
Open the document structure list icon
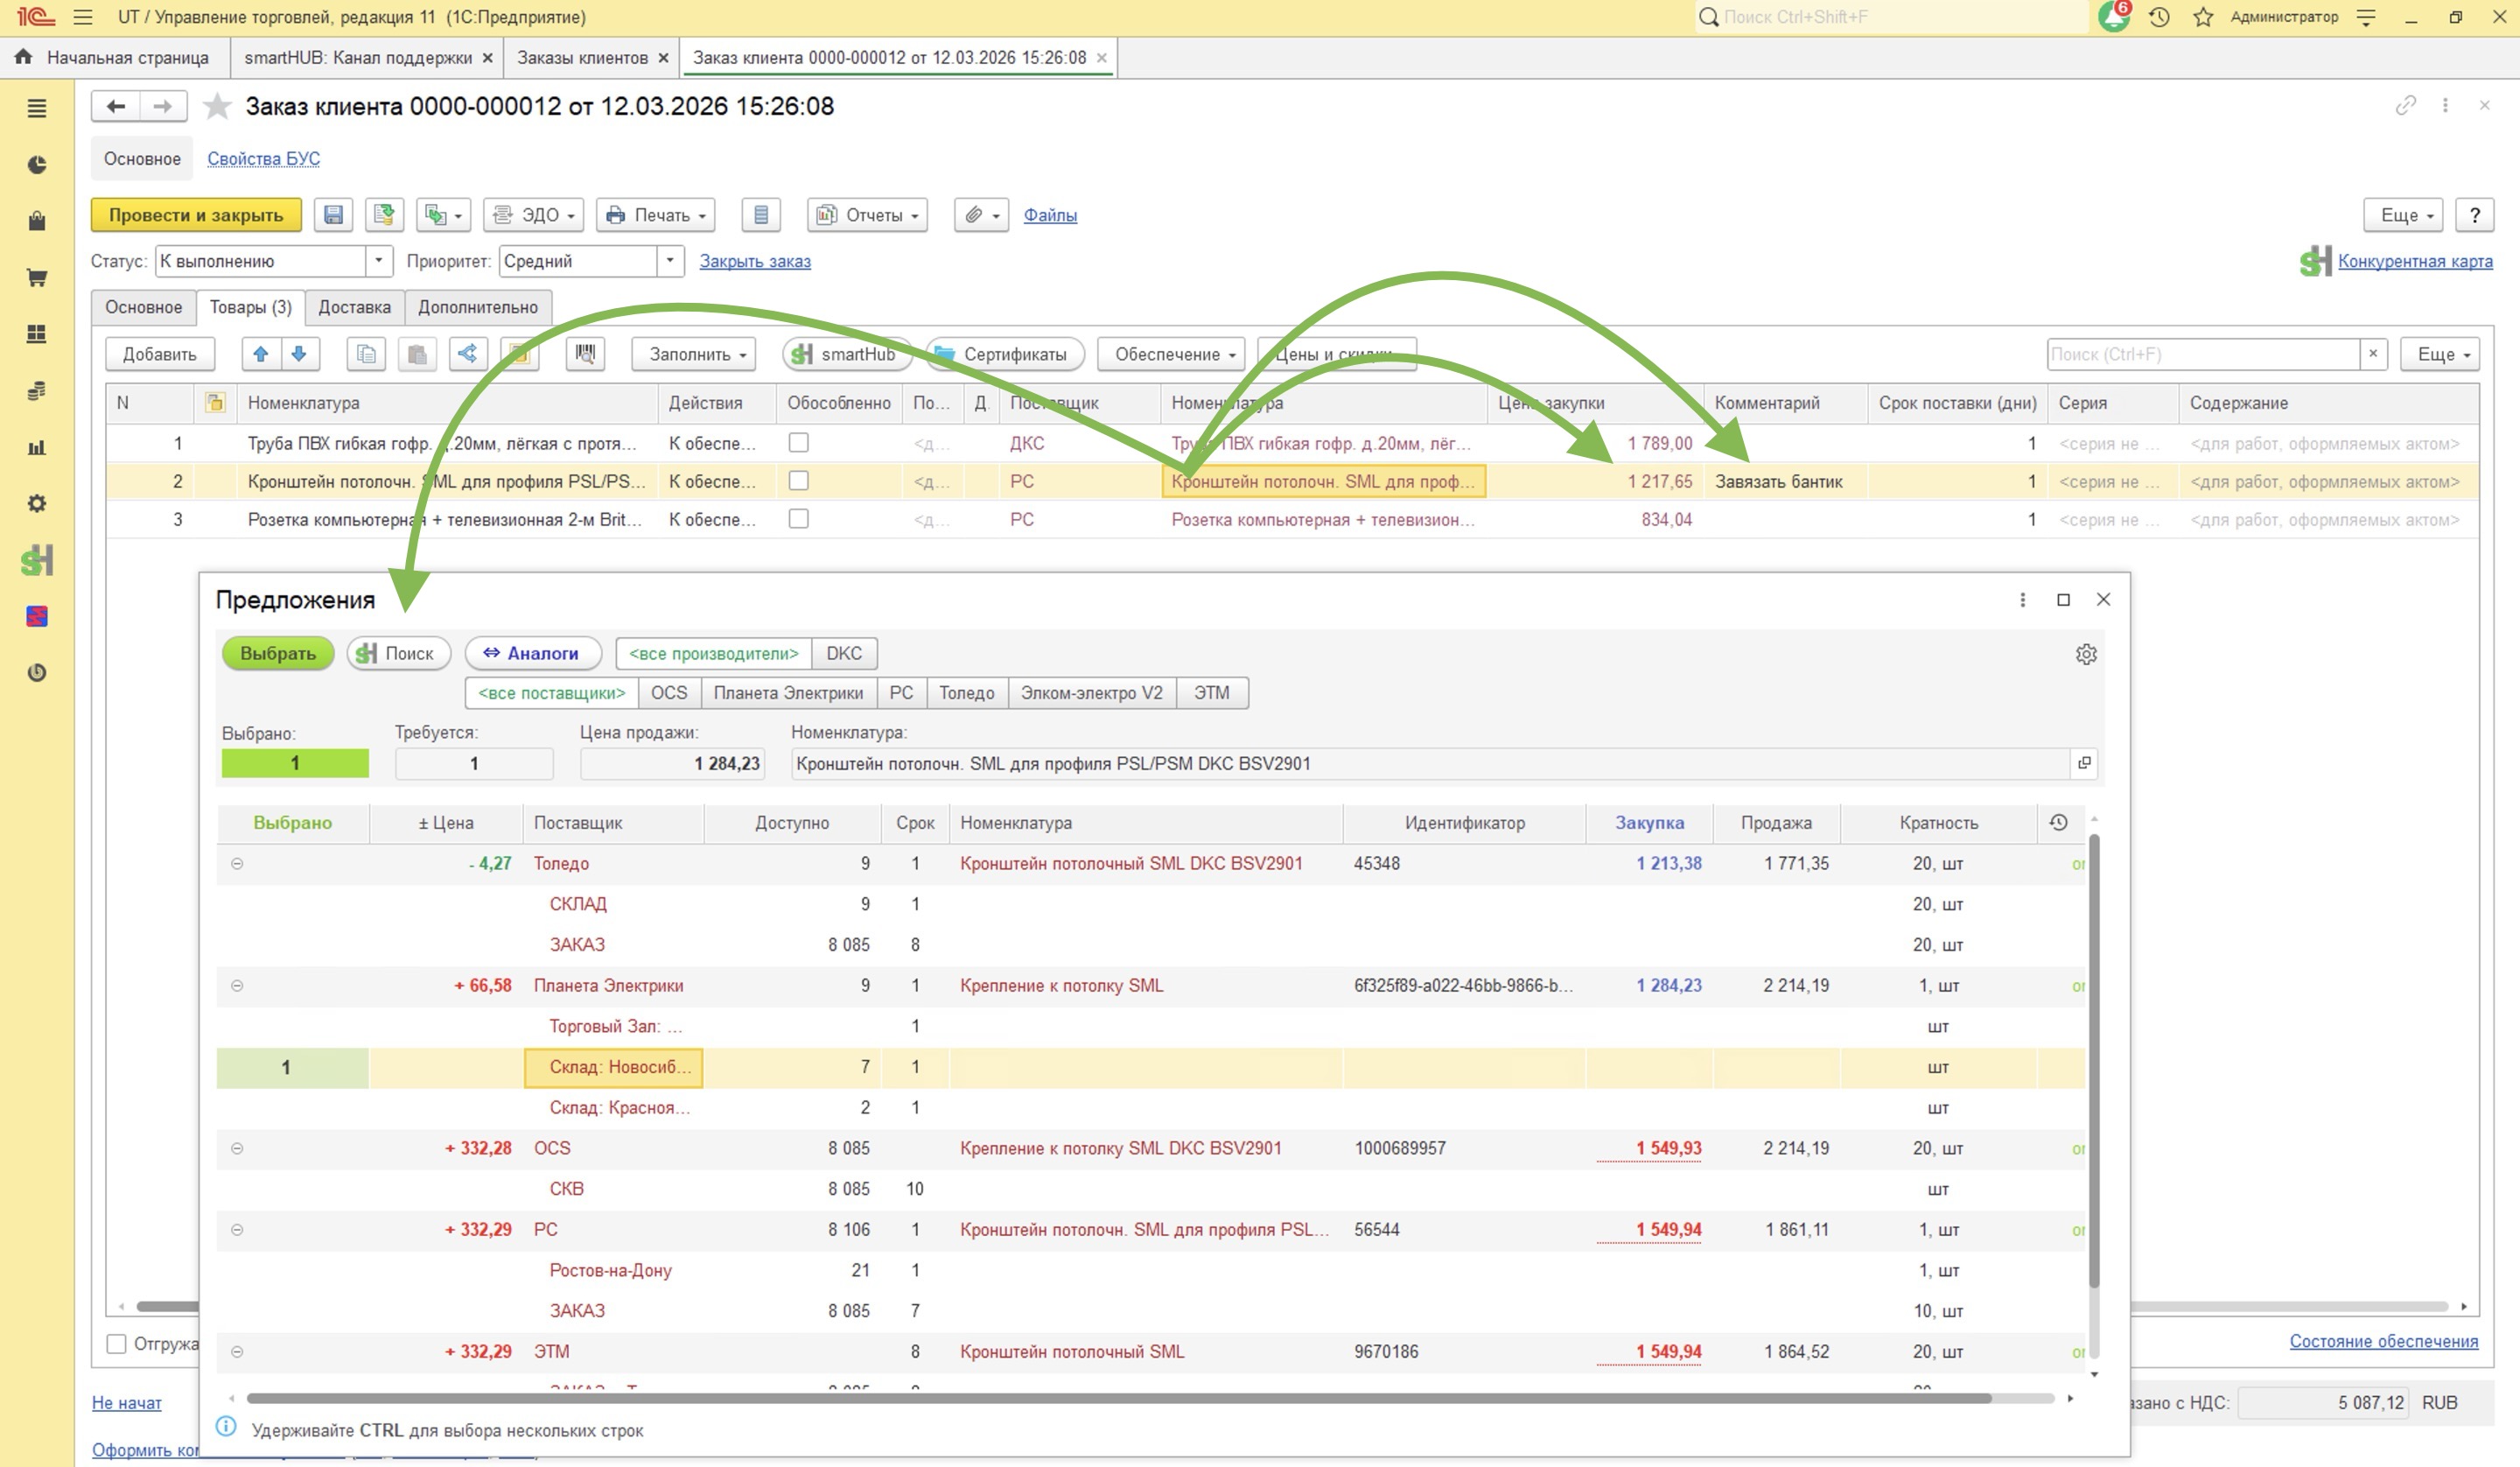tap(761, 215)
